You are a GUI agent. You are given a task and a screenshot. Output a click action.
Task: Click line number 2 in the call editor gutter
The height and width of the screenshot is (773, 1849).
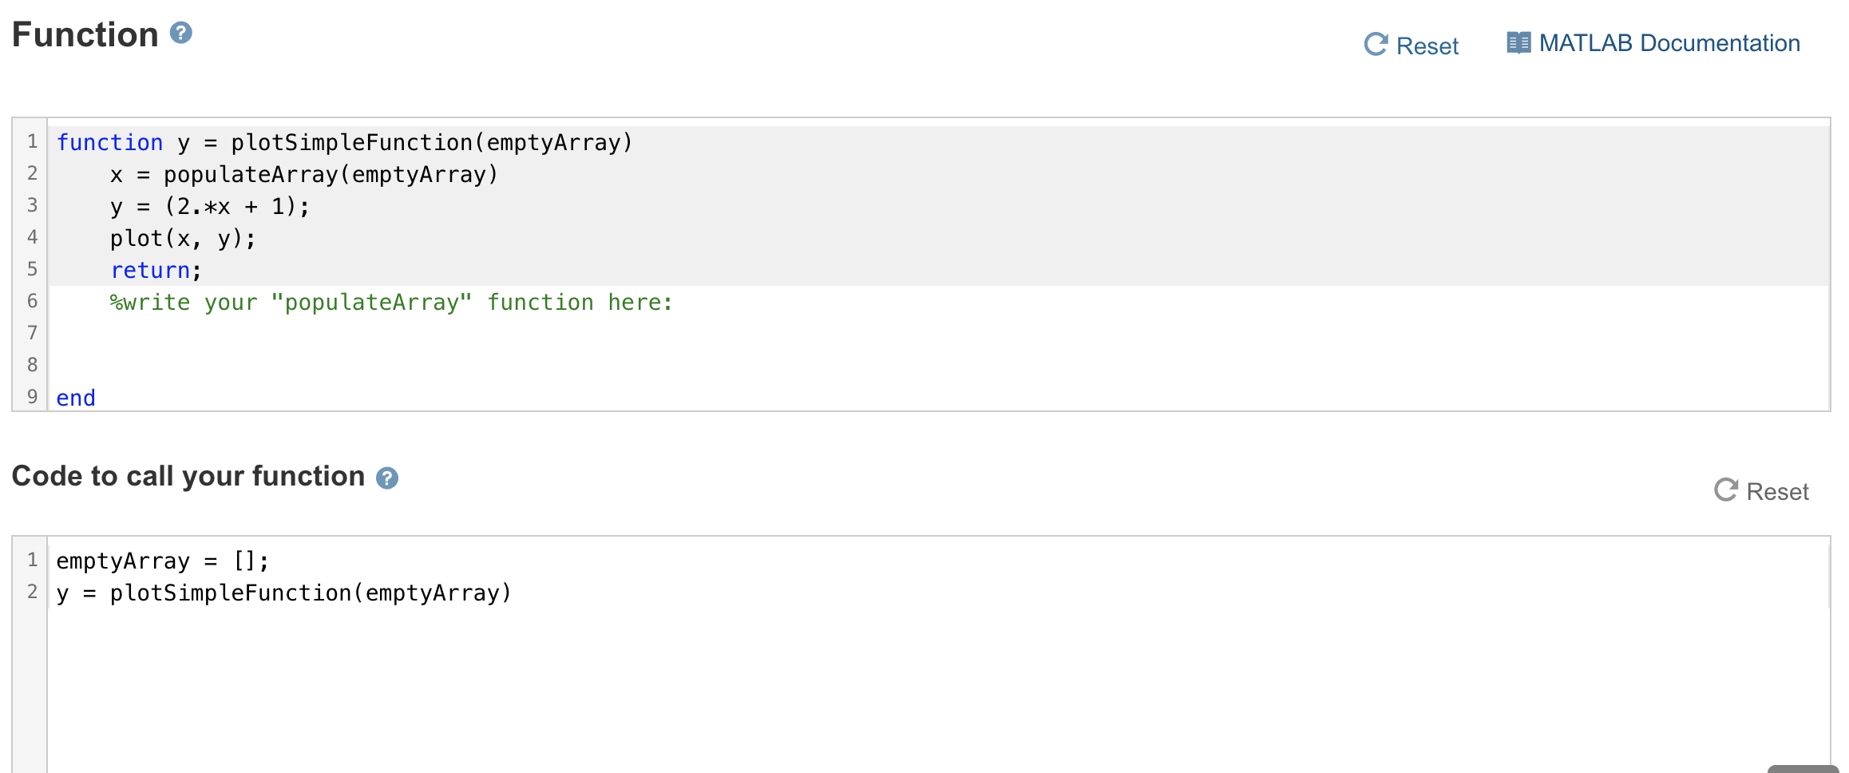[32, 592]
